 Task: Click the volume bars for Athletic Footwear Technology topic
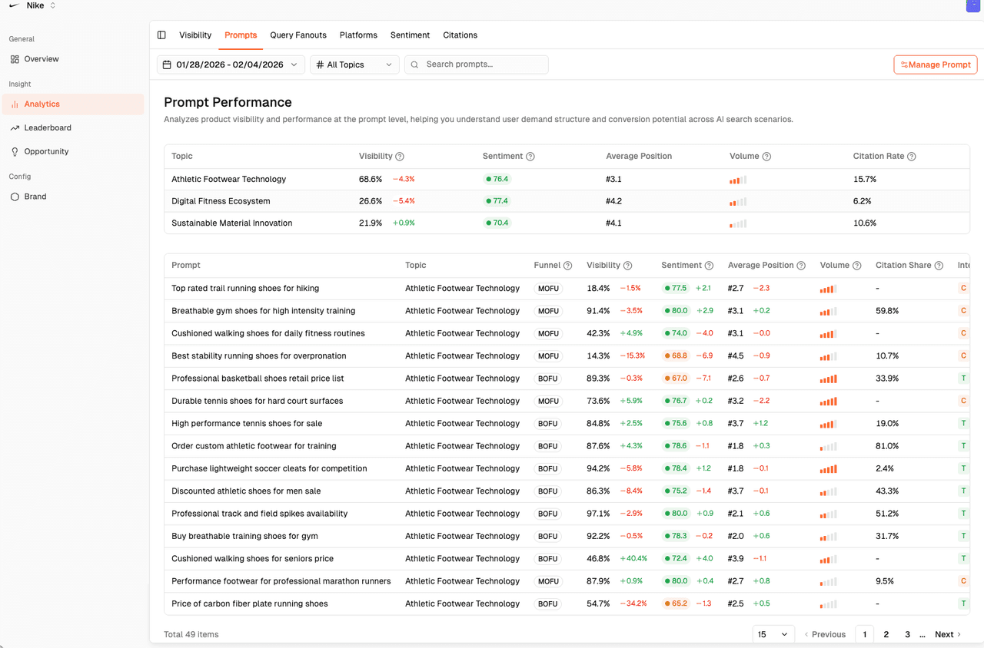point(738,180)
